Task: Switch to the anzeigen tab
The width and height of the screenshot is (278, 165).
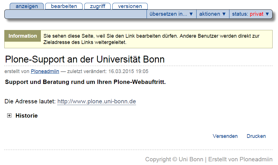Action: point(27,6)
